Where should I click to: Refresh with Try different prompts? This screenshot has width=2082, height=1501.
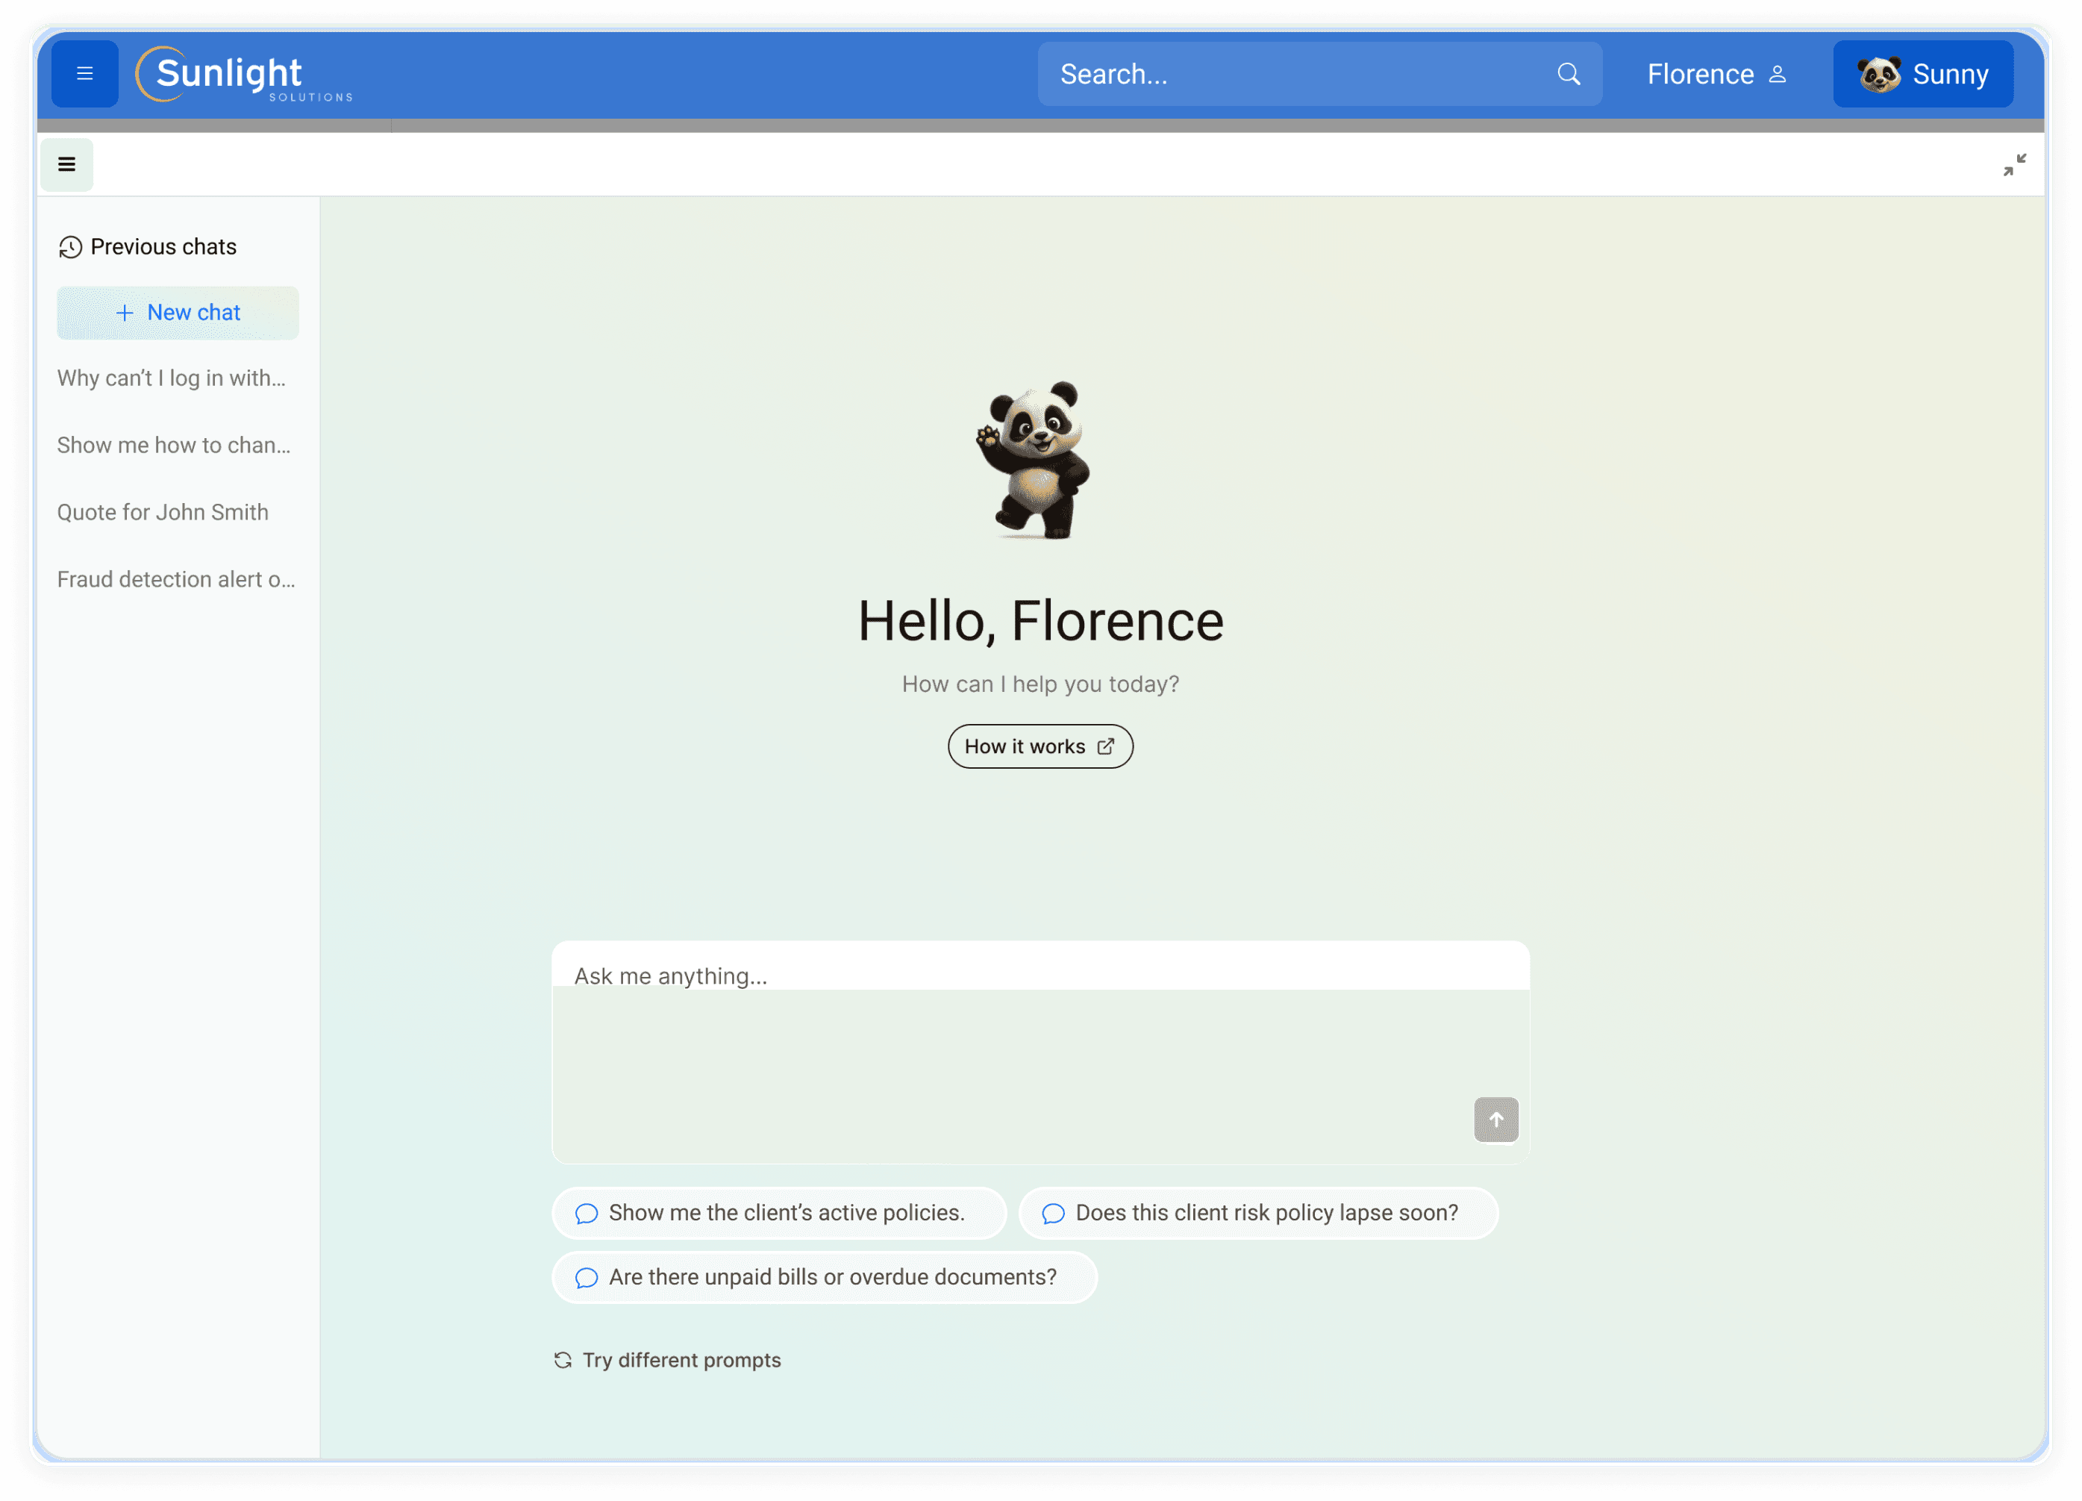pos(667,1360)
